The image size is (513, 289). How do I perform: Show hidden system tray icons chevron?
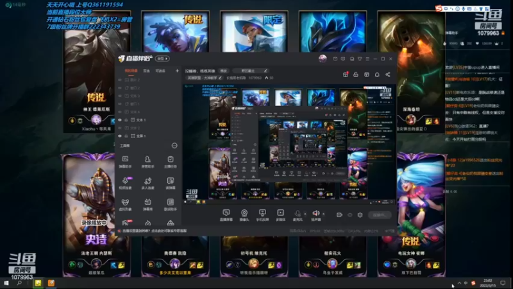pyautogui.click(x=459, y=283)
